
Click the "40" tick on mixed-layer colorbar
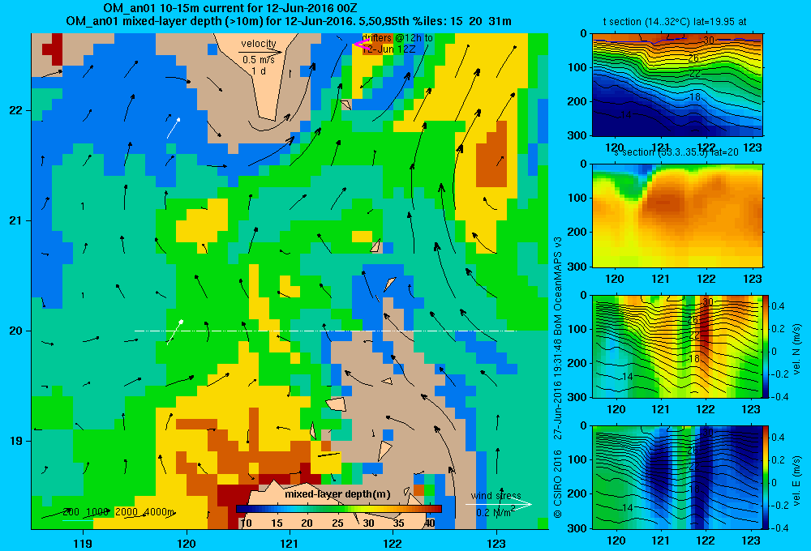pyautogui.click(x=429, y=523)
